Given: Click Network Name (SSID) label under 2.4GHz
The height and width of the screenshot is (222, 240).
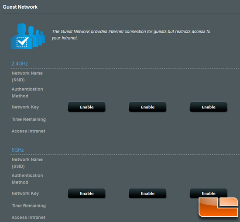Looking at the screenshot, I should click(27, 76).
